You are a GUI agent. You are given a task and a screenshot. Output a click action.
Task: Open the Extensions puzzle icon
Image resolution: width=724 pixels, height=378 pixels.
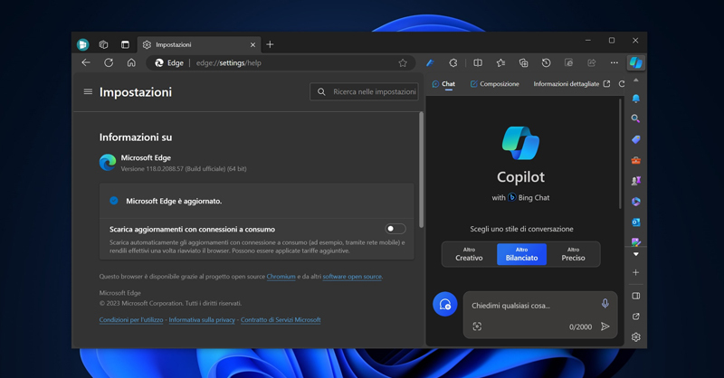coord(453,62)
